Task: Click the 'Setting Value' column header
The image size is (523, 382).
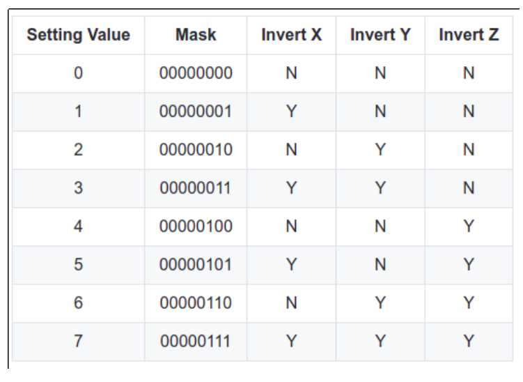Action: pos(78,36)
